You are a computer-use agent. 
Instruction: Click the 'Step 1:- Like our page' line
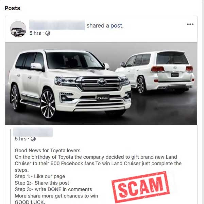[40, 176]
